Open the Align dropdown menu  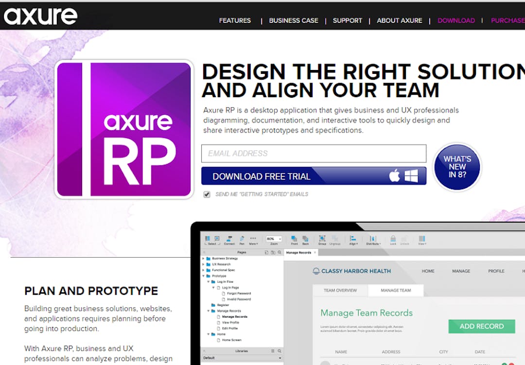(353, 239)
